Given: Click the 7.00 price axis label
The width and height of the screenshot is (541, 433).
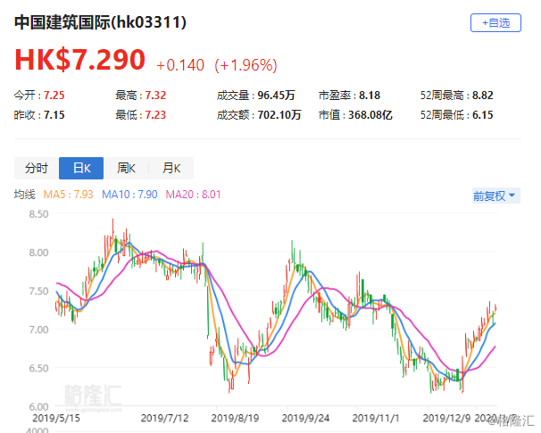Looking at the screenshot, I should point(38,329).
